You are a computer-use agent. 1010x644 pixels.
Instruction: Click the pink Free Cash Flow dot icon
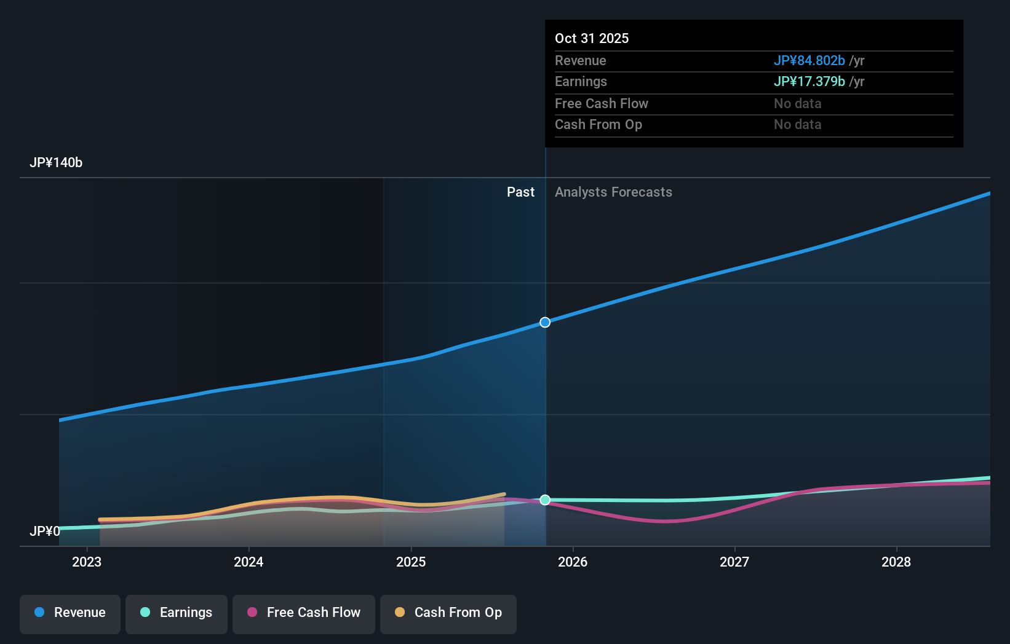pos(252,613)
